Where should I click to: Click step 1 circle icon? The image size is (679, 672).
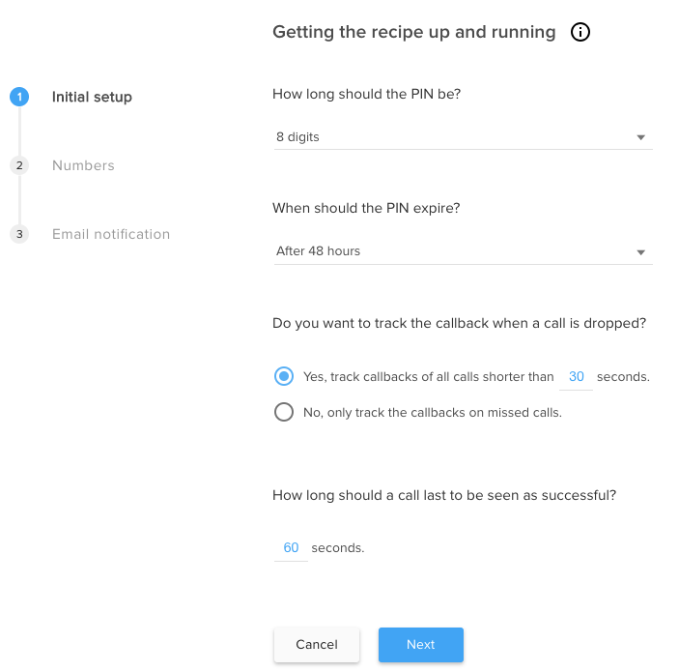[x=19, y=97]
